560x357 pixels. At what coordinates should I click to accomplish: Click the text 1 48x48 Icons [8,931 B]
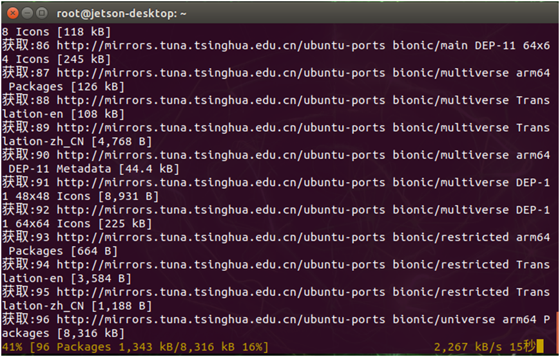click(x=81, y=196)
